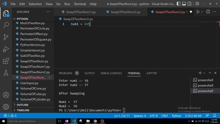Image resolution: width=220 pixels, height=124 pixels.
Task: Close the terminal panel
Action: [x=216, y=73]
